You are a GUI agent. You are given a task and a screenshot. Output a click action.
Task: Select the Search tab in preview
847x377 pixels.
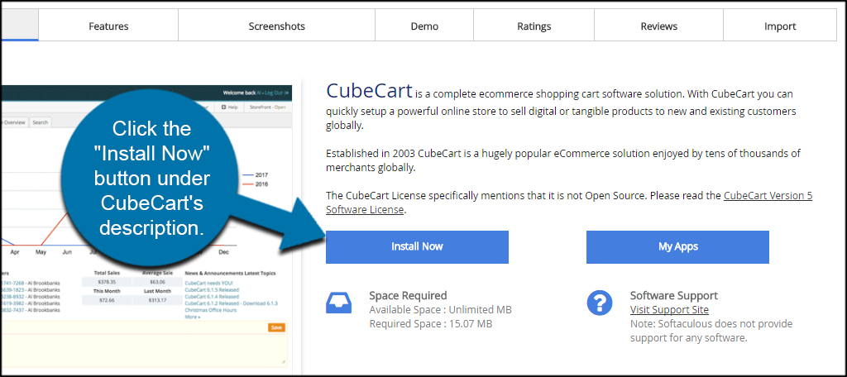tap(40, 122)
